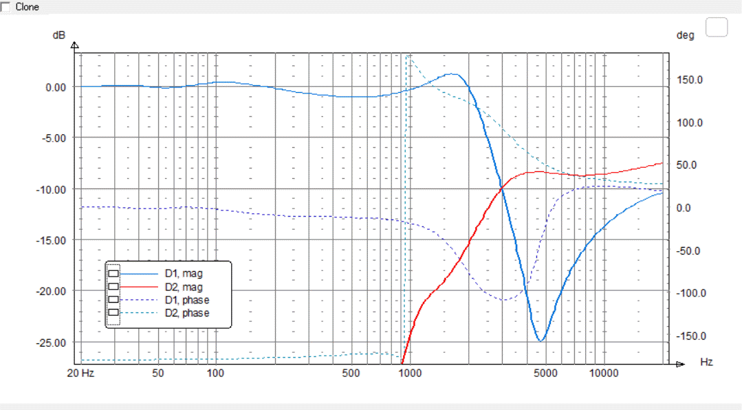Toggle the D1, mag legend checkbox
Image resolution: width=742 pixels, height=410 pixels.
pyautogui.click(x=113, y=274)
